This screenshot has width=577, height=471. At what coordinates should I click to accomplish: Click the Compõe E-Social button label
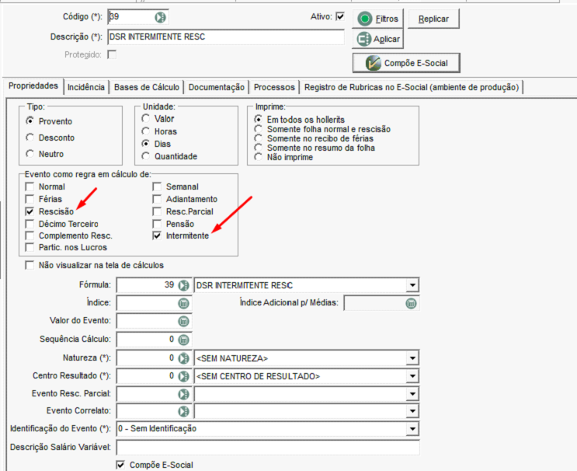(x=415, y=63)
